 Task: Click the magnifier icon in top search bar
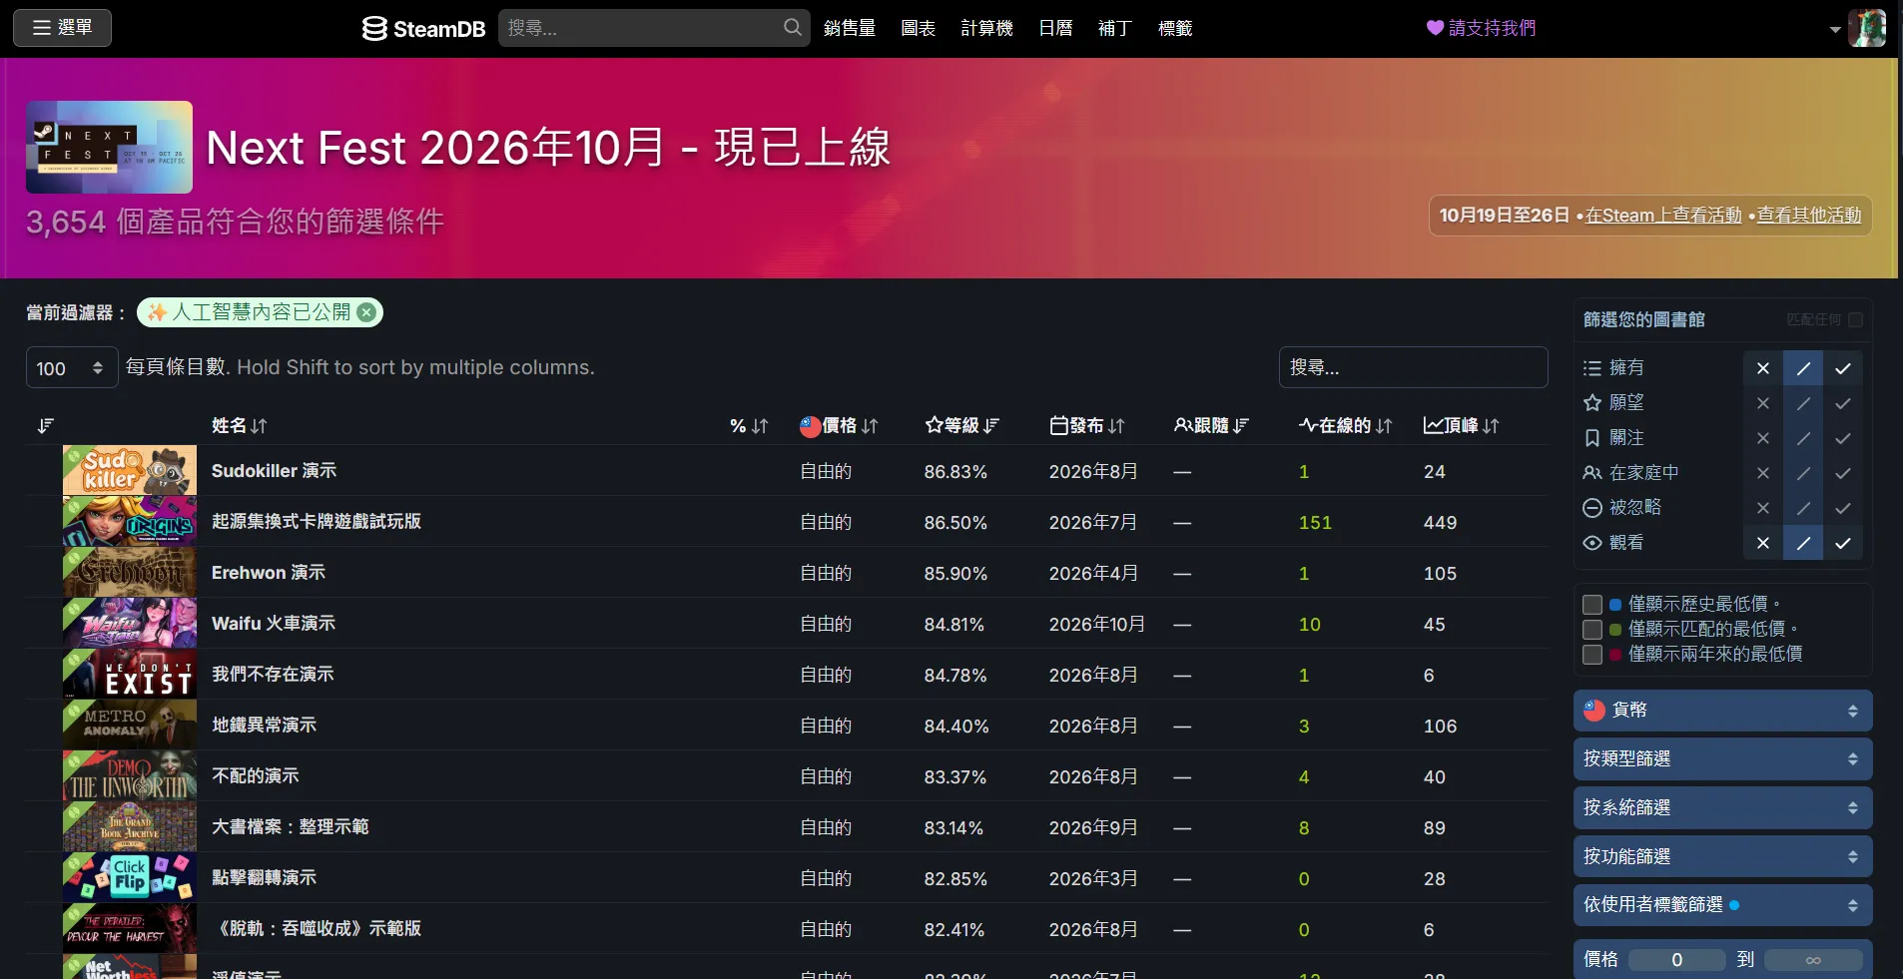(x=793, y=28)
